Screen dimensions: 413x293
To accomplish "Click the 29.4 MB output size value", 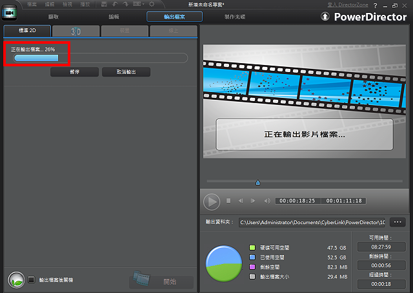I will pyautogui.click(x=337, y=277).
